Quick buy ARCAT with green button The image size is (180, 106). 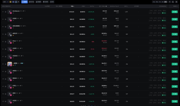click(x=175, y=34)
